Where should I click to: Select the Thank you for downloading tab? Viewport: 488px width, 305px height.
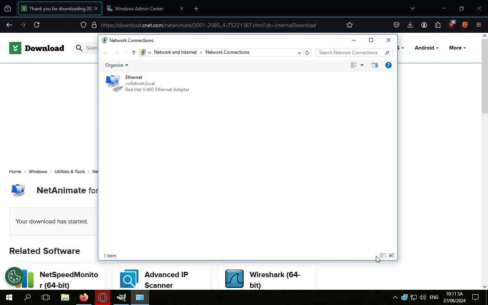[x=60, y=8]
